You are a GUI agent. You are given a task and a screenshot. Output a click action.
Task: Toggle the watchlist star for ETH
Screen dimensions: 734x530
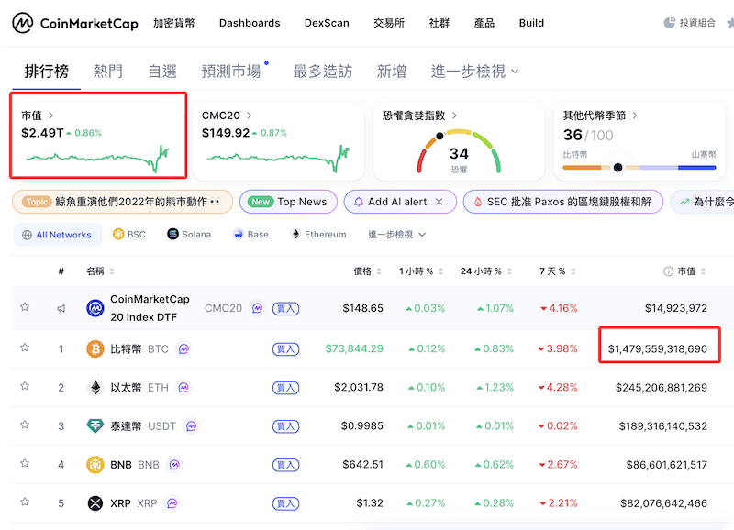click(25, 386)
